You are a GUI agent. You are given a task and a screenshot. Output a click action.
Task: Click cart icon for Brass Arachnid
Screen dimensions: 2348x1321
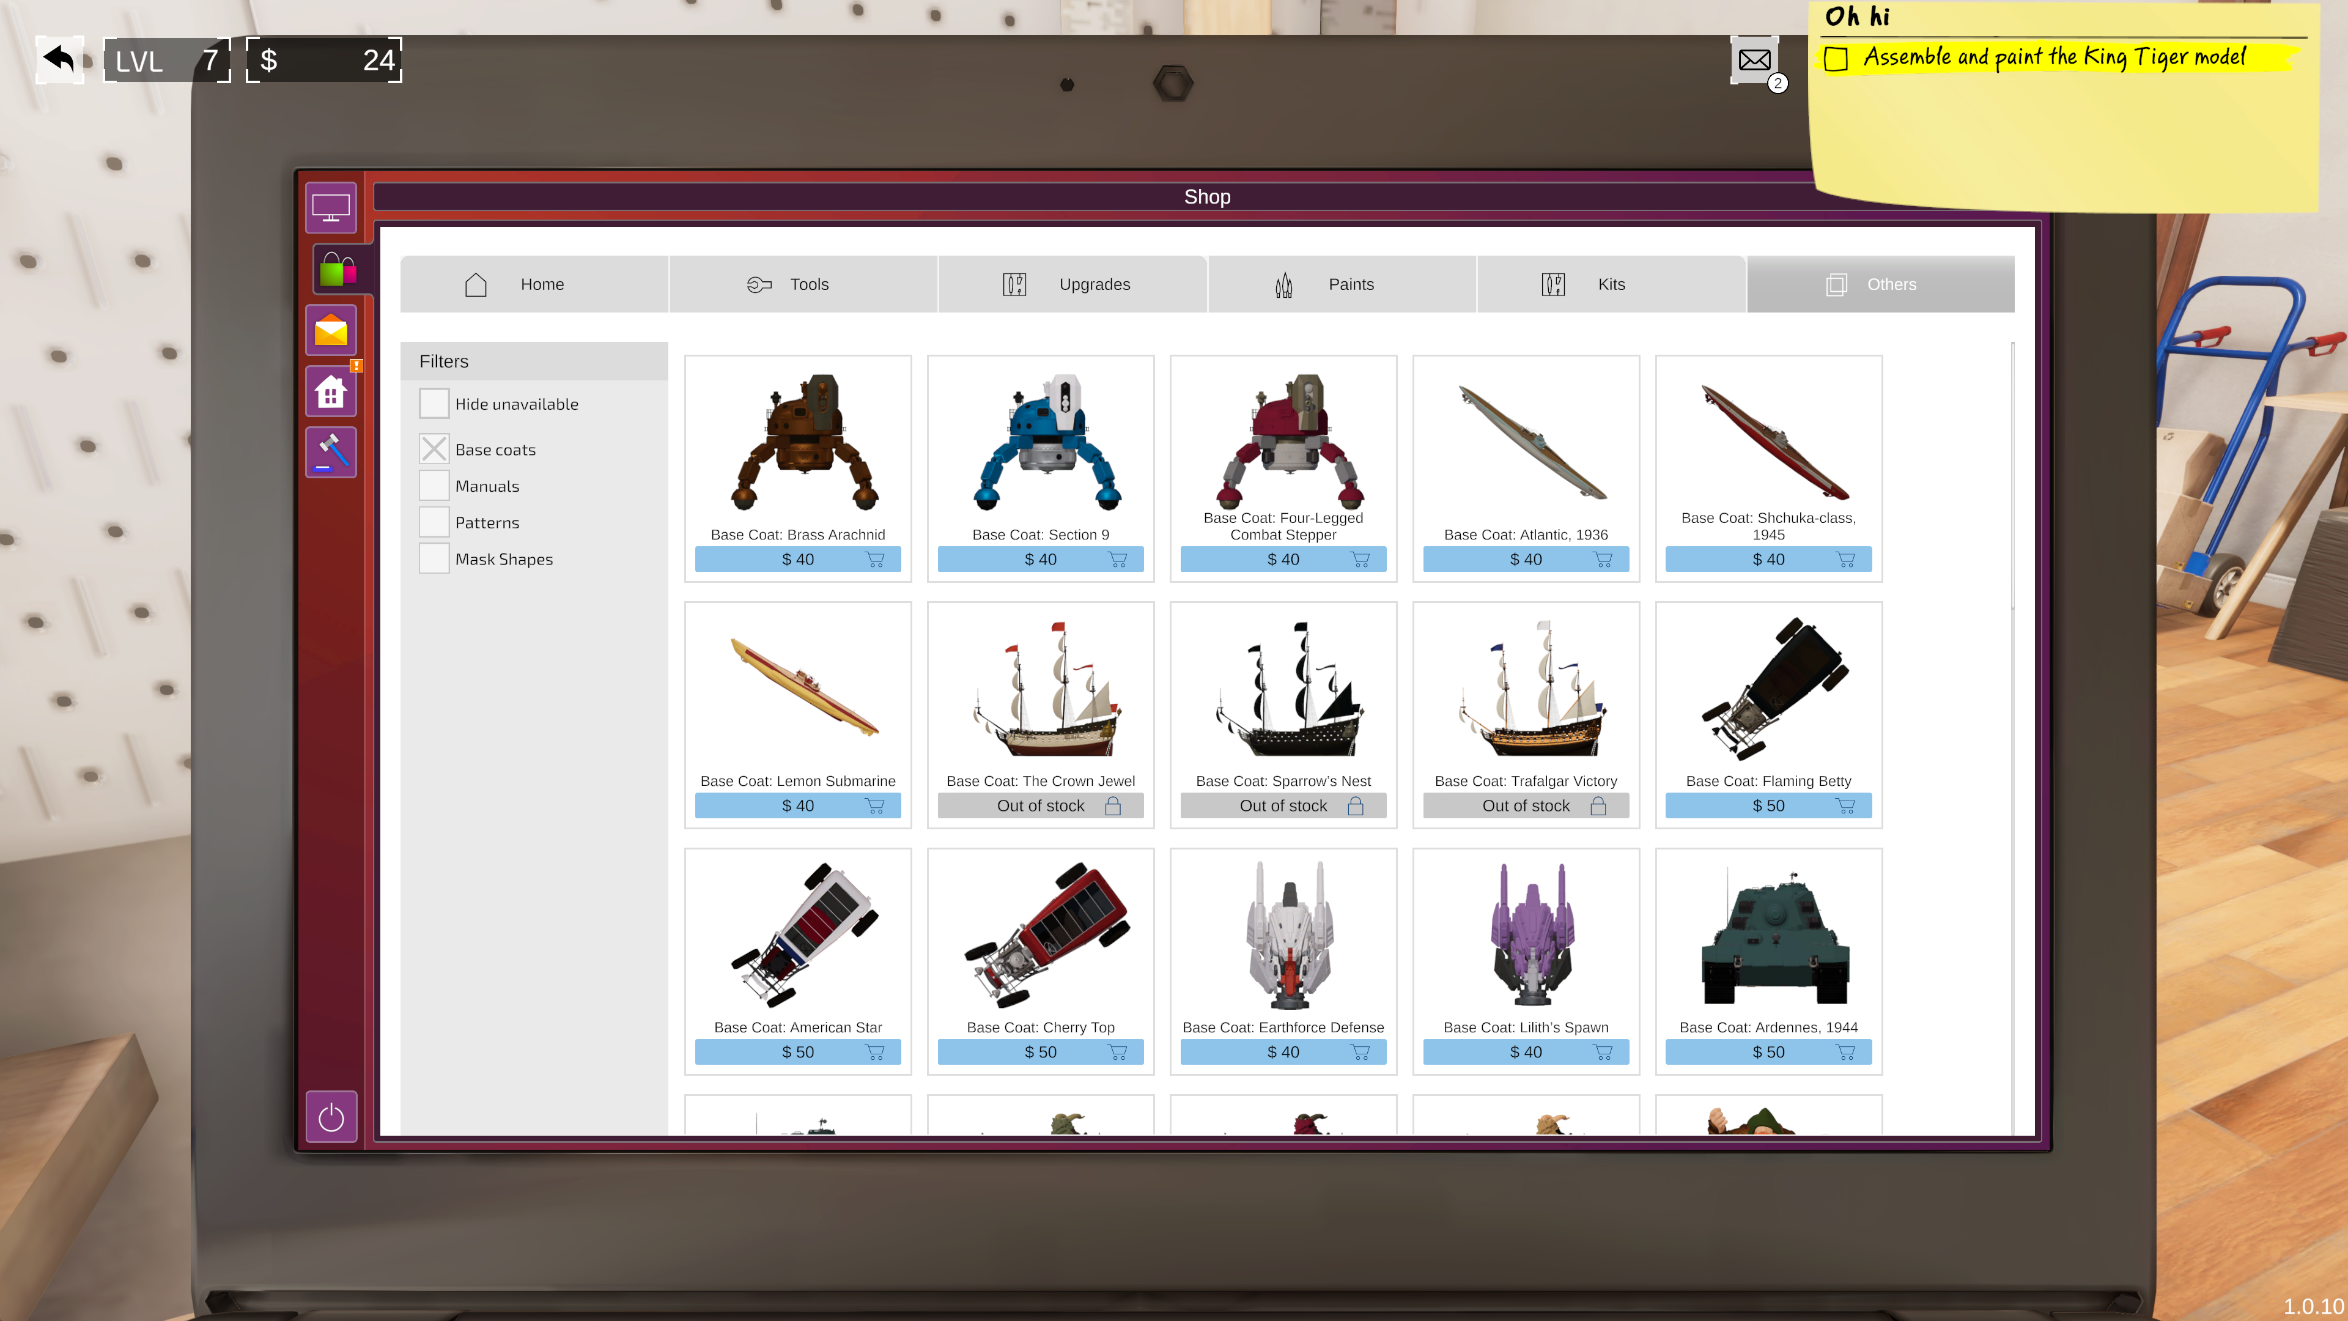[874, 560]
